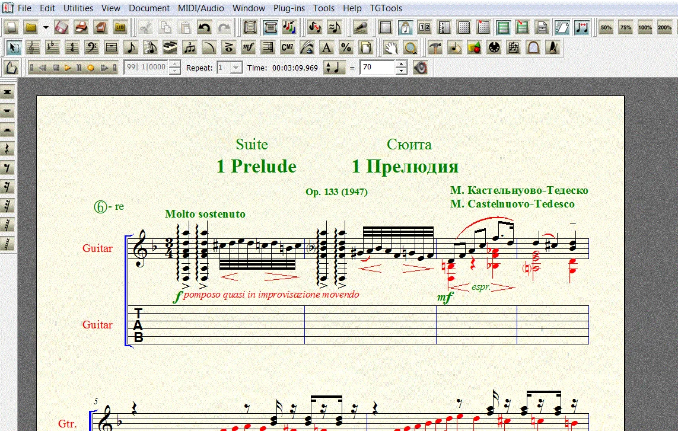The image size is (678, 431).
Task: Select the Expression mf tool
Action: click(x=248, y=47)
